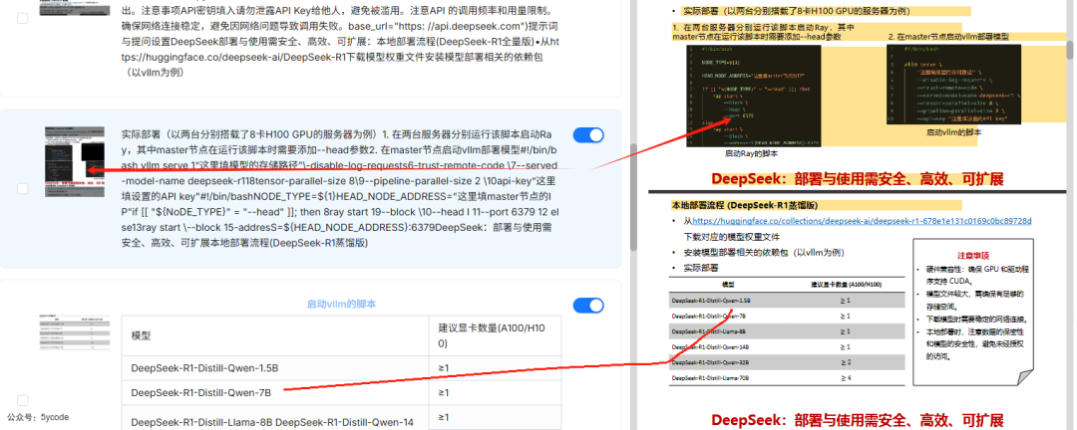Tick the checkbox beside the model table chunk
This screenshot has height=430, width=1077.
(23, 400)
